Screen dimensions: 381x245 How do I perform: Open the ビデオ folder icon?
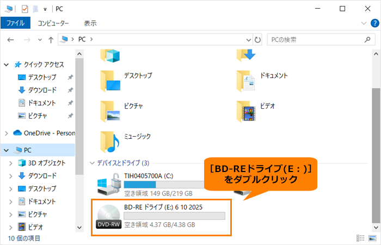pos(245,112)
